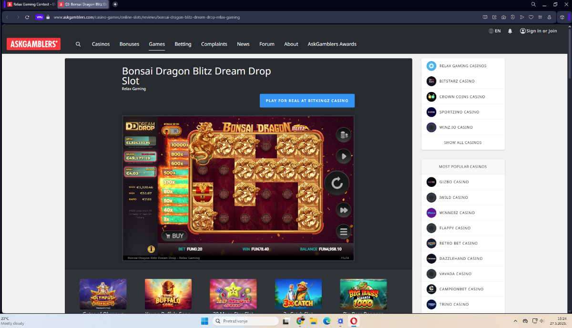
Task: Open the Big Bass Bonanza 1000 thumbnail
Action: 363,294
